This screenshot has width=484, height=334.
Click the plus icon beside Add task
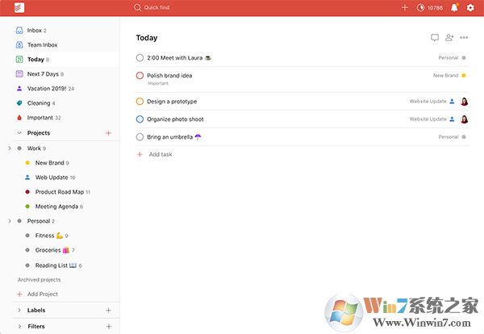[140, 154]
